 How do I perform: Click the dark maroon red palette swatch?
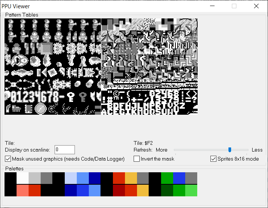(119, 190)
